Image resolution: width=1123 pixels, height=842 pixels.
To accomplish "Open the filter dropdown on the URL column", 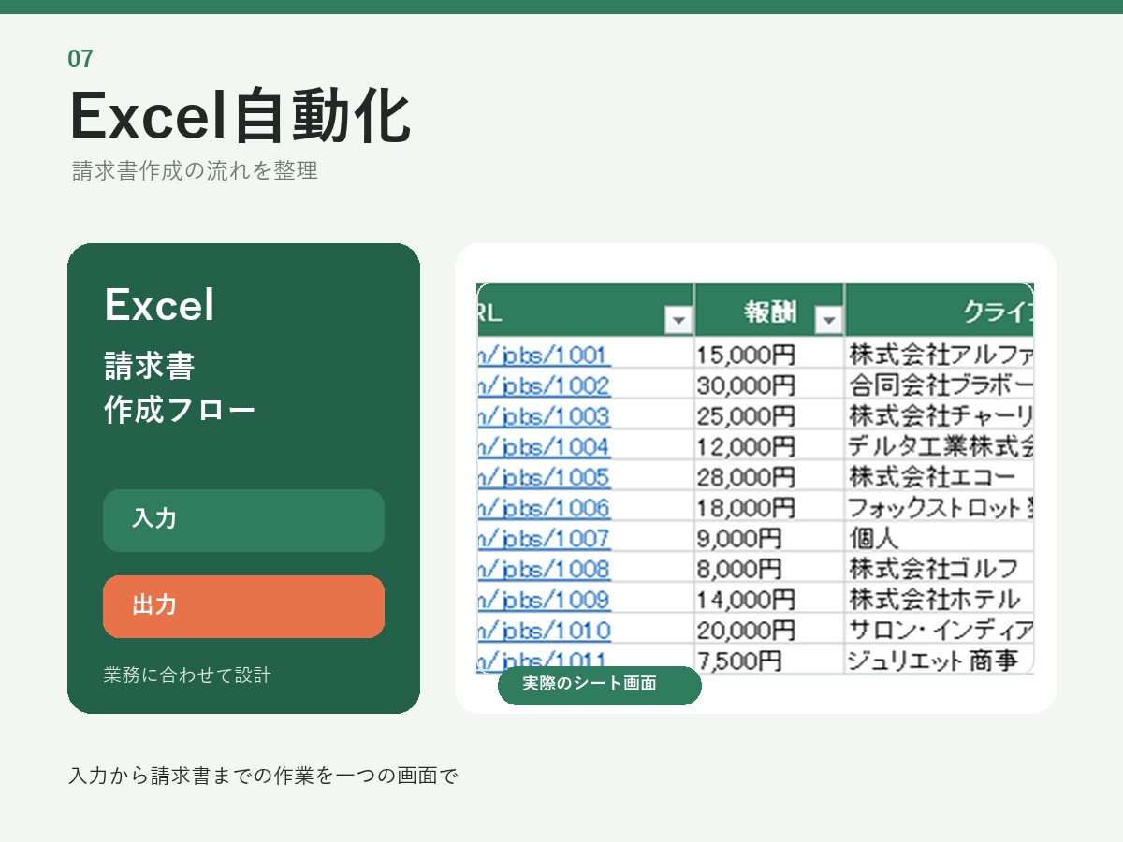I will [678, 321].
